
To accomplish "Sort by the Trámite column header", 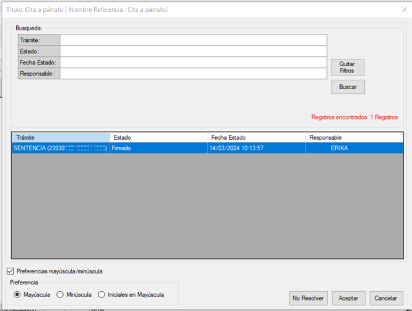I will (61, 137).
